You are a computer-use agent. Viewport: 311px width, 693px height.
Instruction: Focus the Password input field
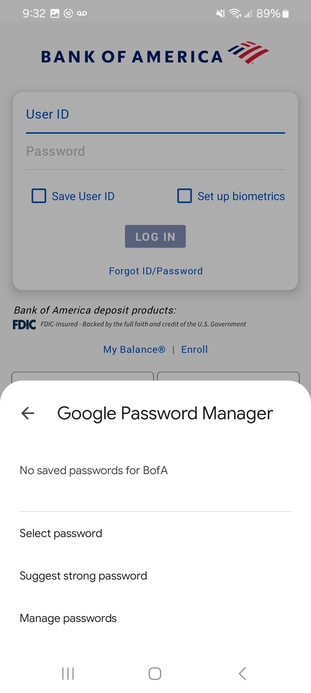155,152
